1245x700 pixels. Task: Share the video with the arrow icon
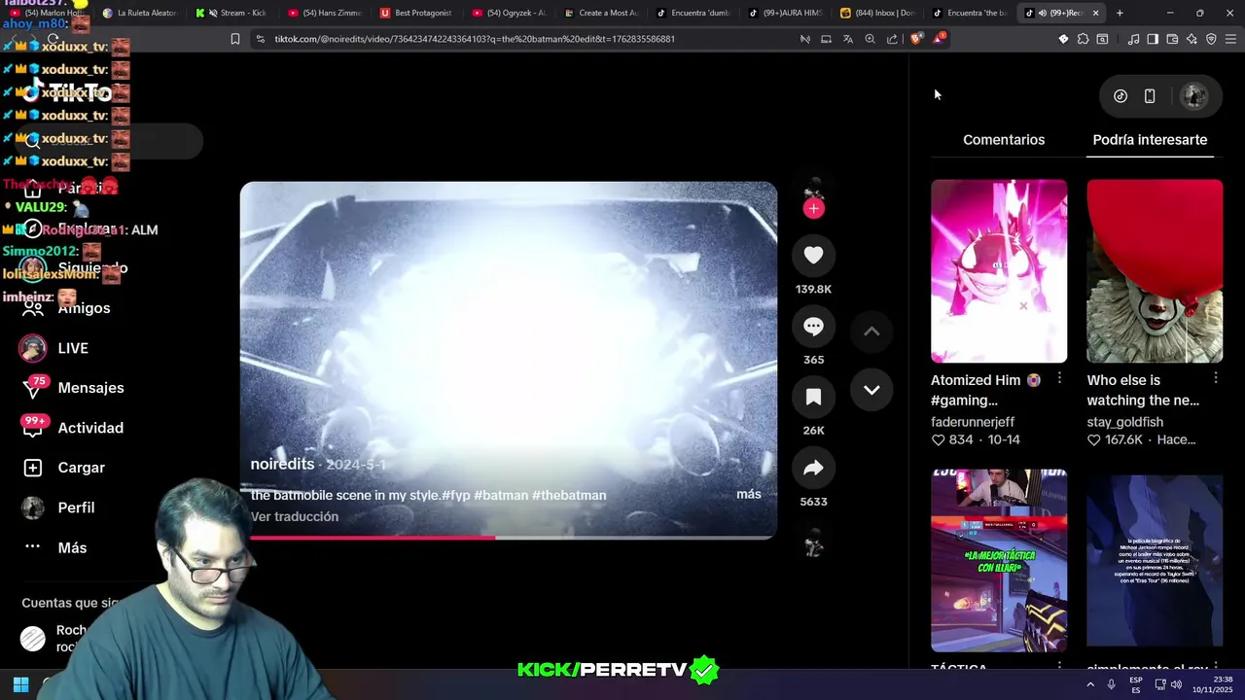point(814,469)
